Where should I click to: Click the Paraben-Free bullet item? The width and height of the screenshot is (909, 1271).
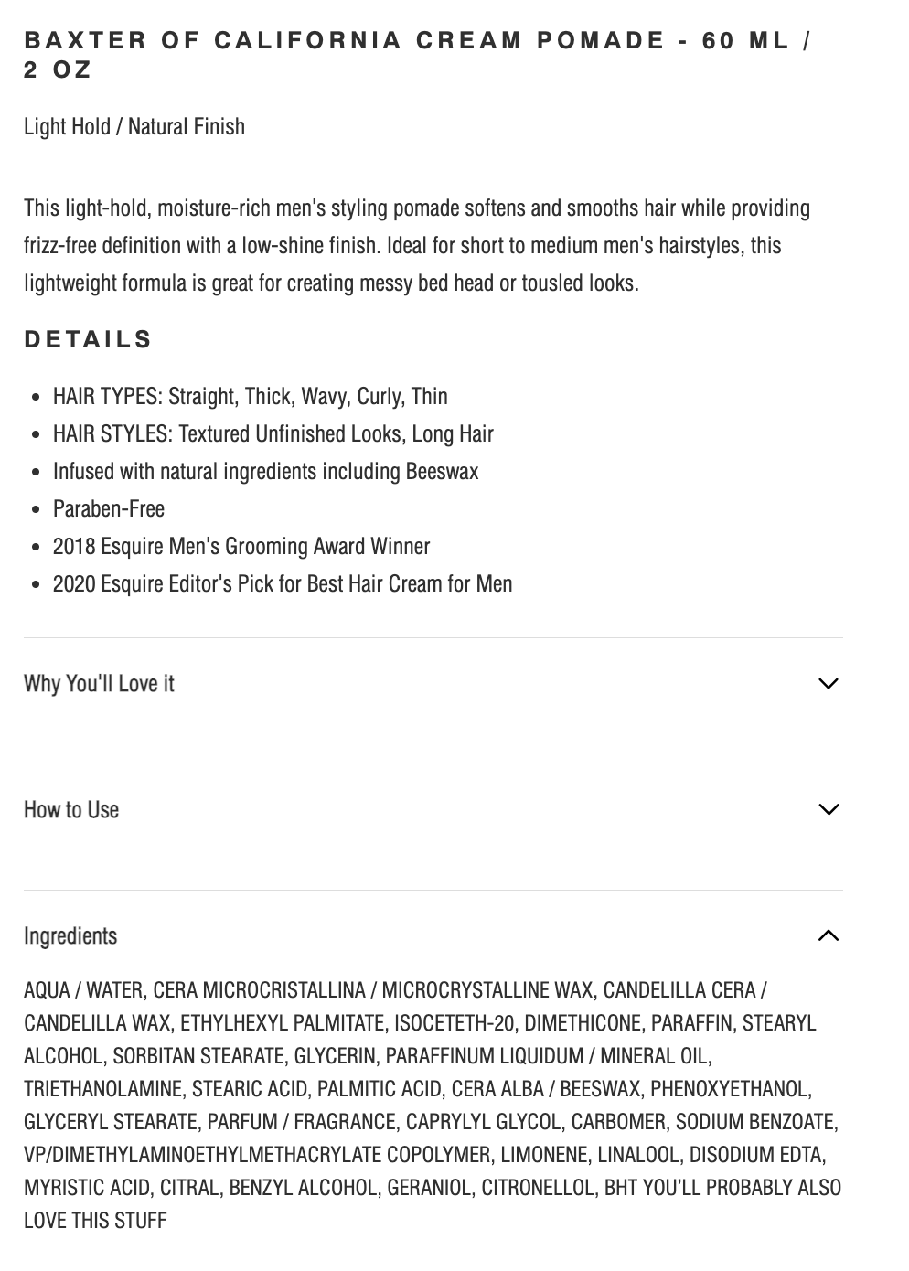[109, 508]
